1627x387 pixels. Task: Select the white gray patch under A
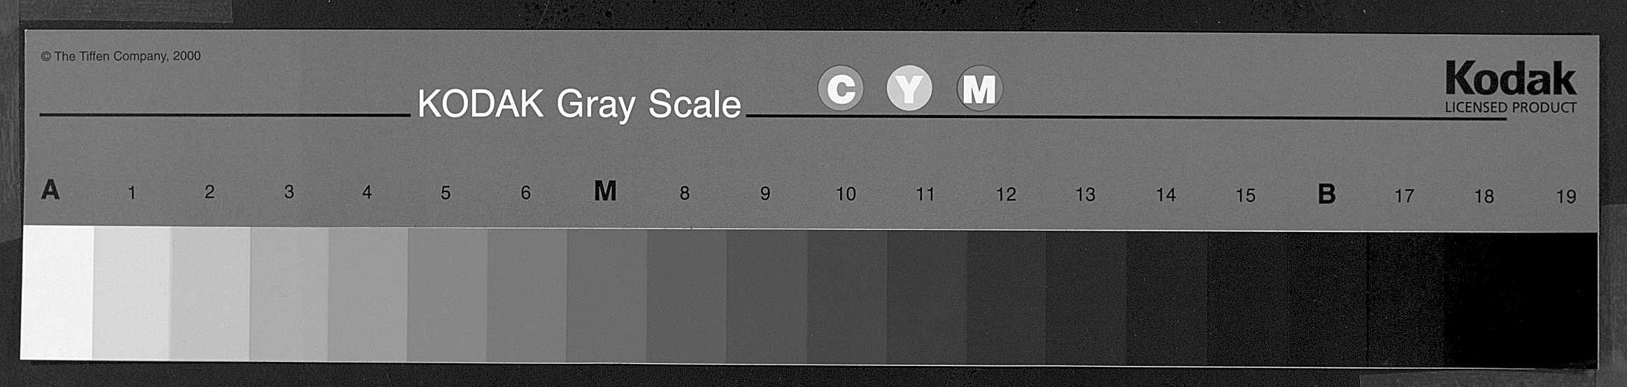[x=57, y=293]
